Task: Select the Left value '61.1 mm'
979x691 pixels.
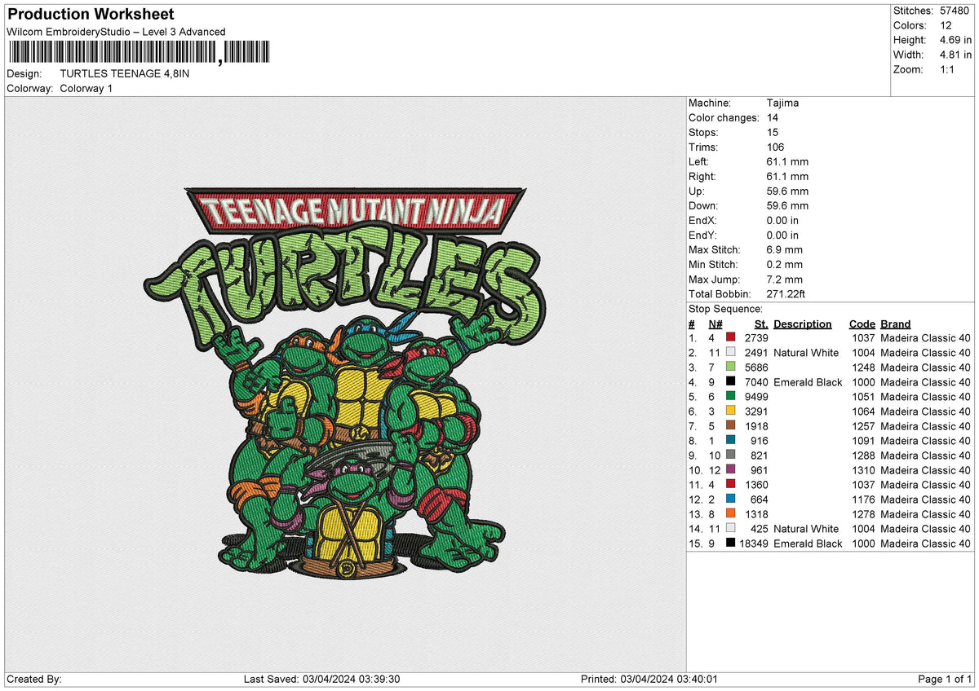Action: pyautogui.click(x=788, y=161)
